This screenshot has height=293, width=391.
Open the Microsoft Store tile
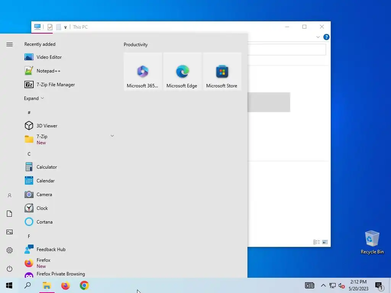tap(222, 71)
